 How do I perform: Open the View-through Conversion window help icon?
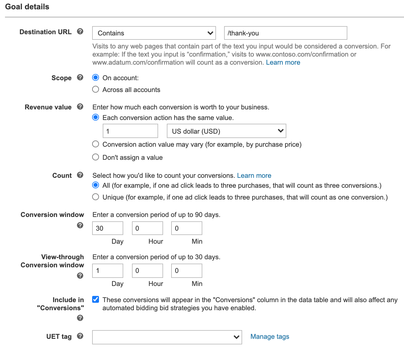[80, 276]
